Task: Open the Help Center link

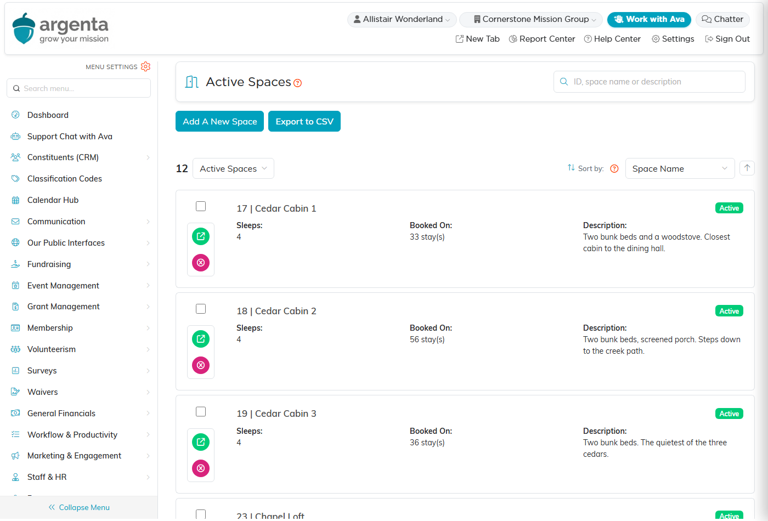Action: point(612,39)
